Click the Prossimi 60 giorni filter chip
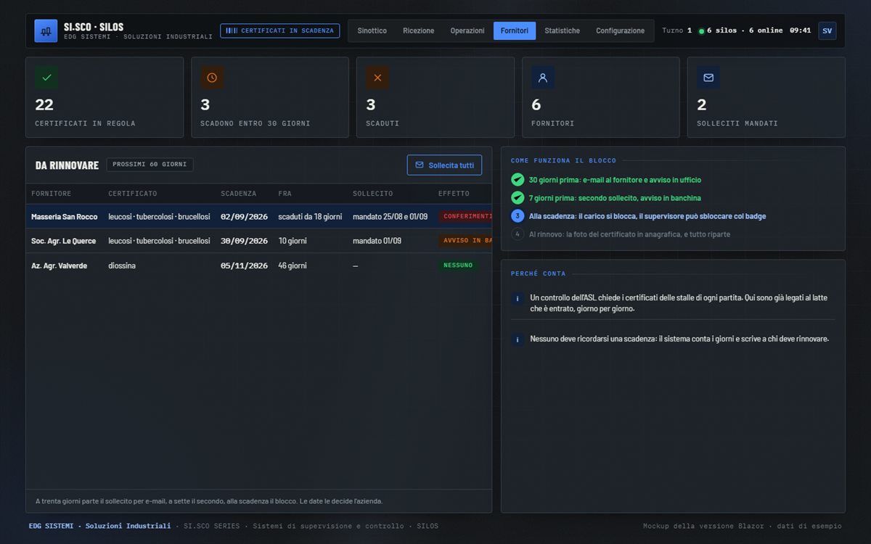871x544 pixels. click(150, 165)
